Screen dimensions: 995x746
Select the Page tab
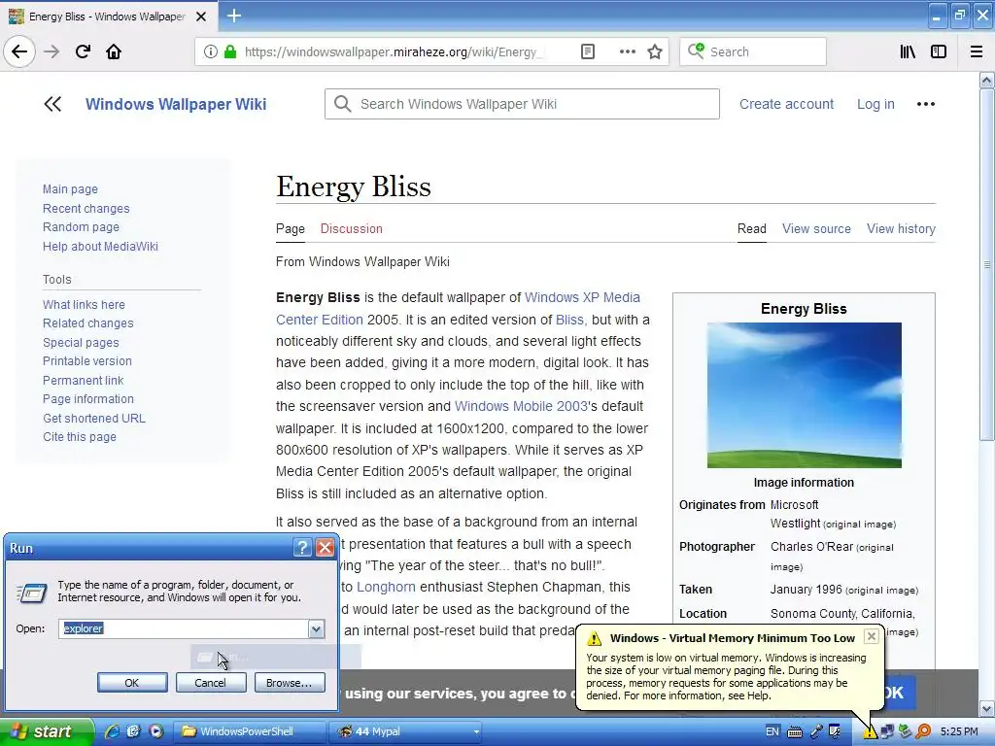(x=290, y=229)
